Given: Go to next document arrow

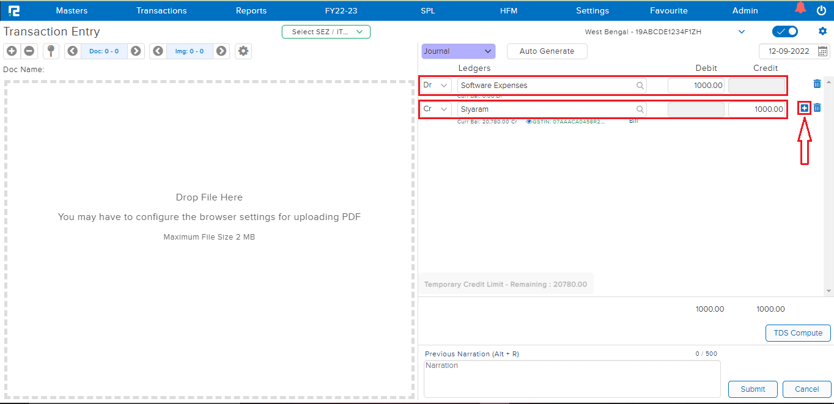Looking at the screenshot, I should coord(136,51).
